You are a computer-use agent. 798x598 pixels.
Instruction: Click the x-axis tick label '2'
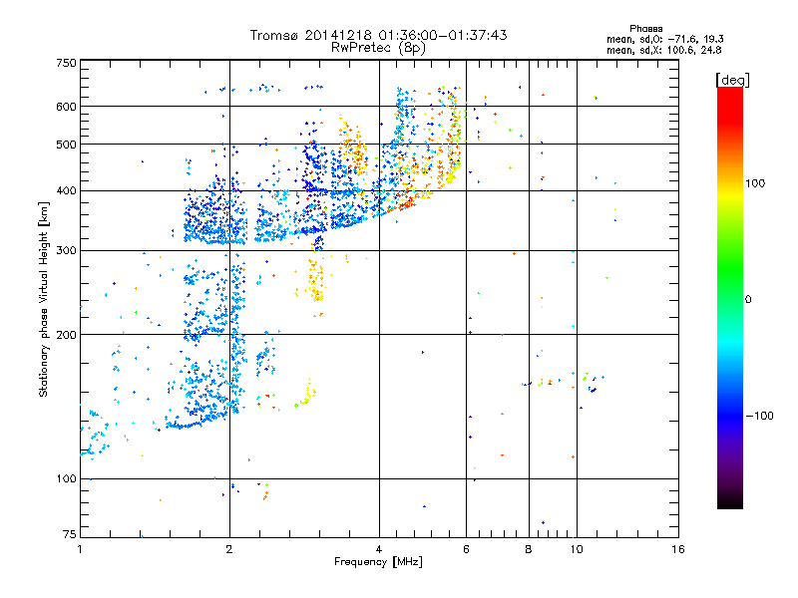pos(229,549)
